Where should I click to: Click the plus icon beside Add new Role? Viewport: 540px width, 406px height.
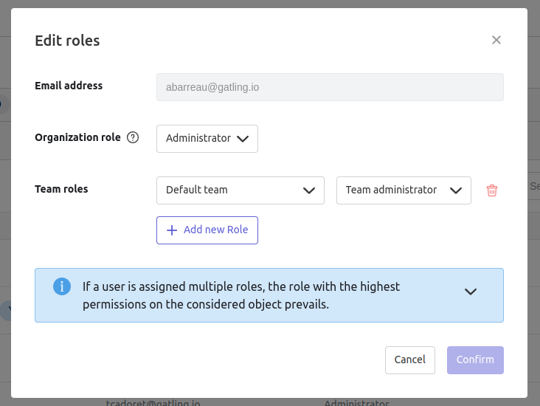pos(172,230)
